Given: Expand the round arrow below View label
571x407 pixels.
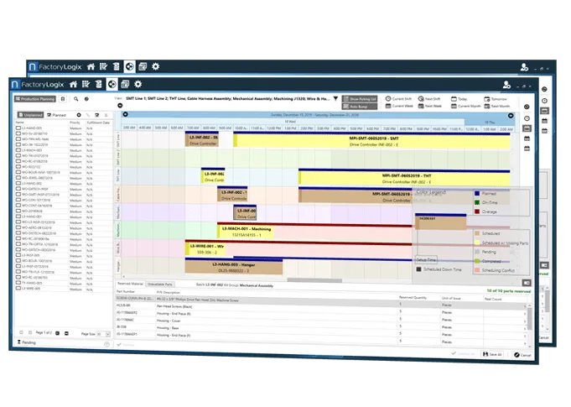Looking at the screenshot, I should (120, 106).
